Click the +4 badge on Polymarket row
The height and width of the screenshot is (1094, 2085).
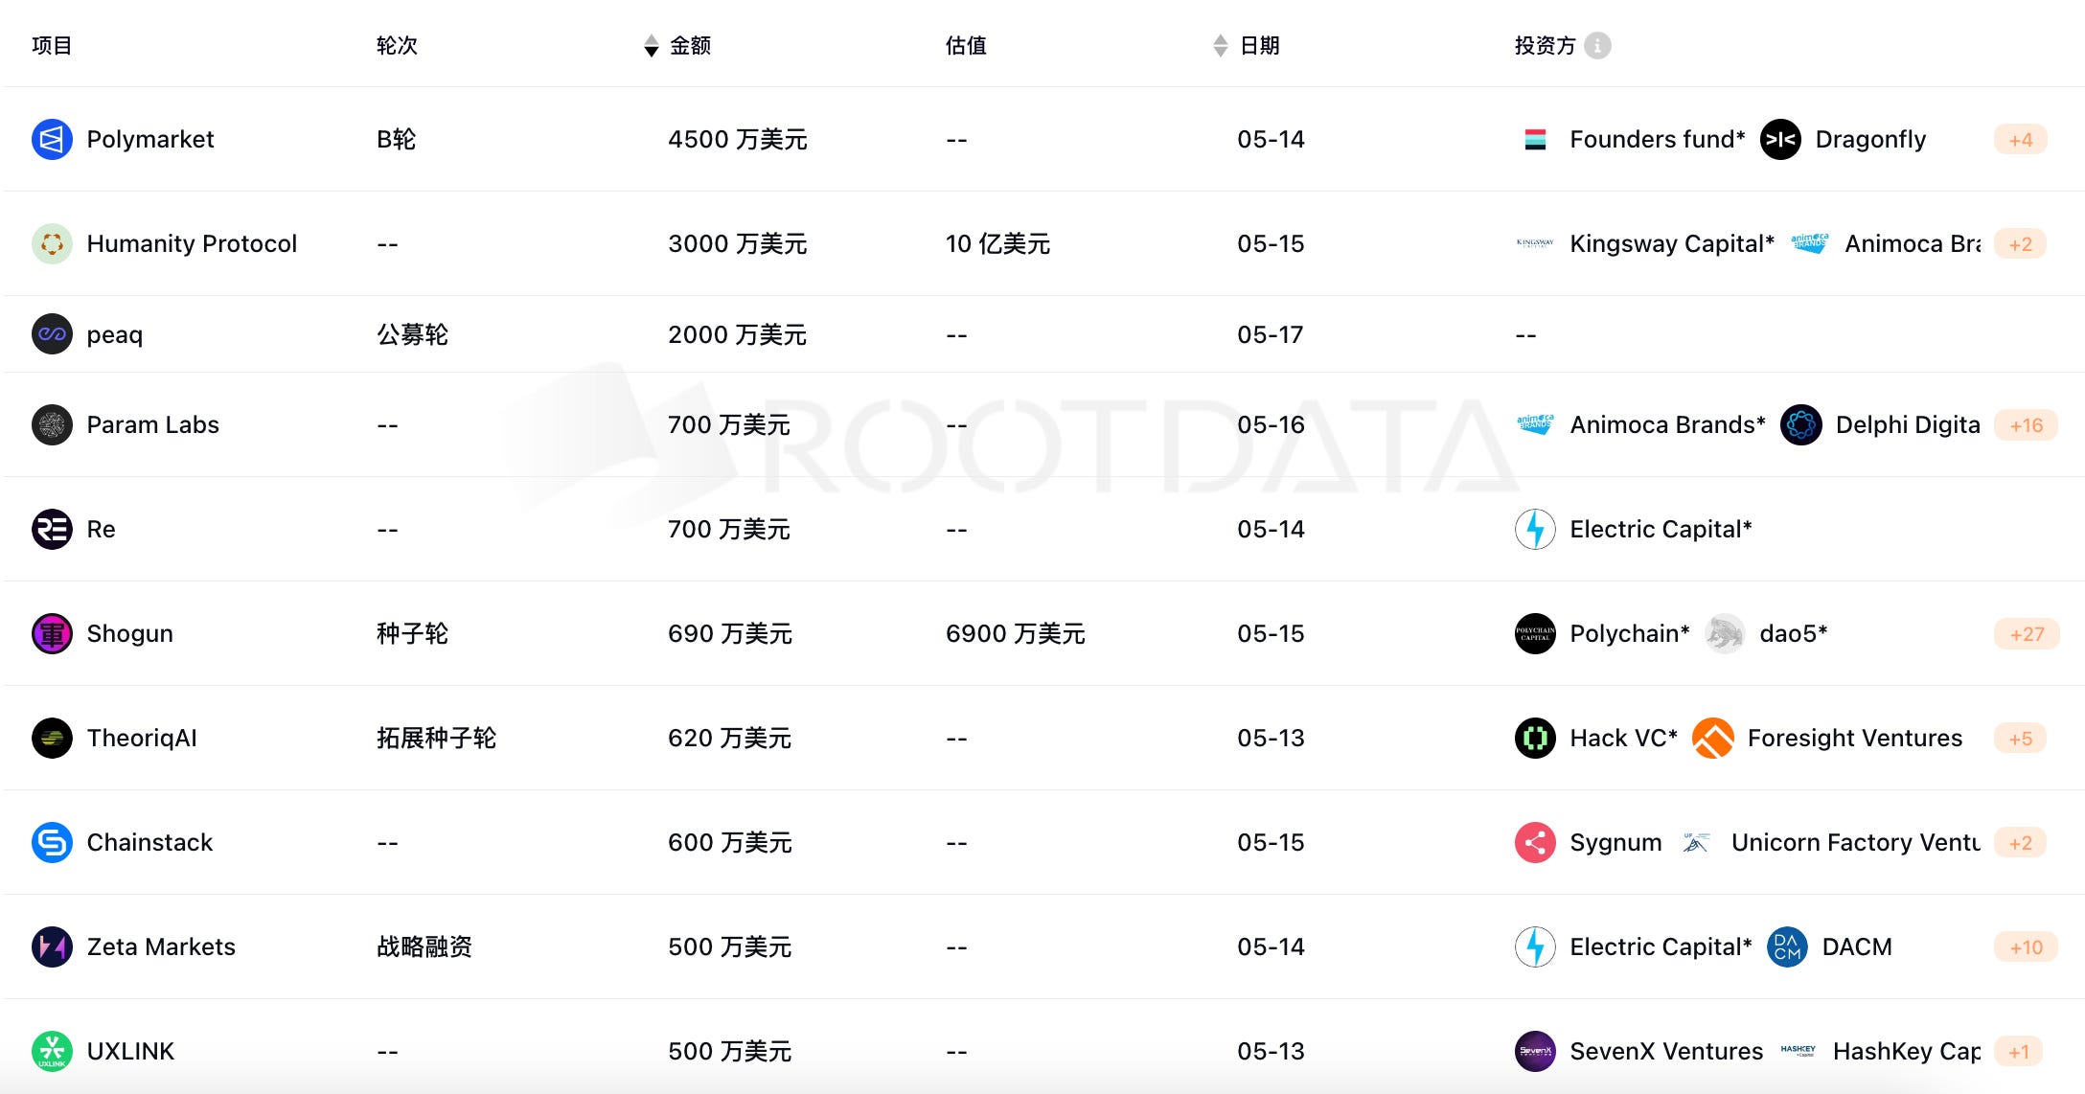click(x=2021, y=139)
